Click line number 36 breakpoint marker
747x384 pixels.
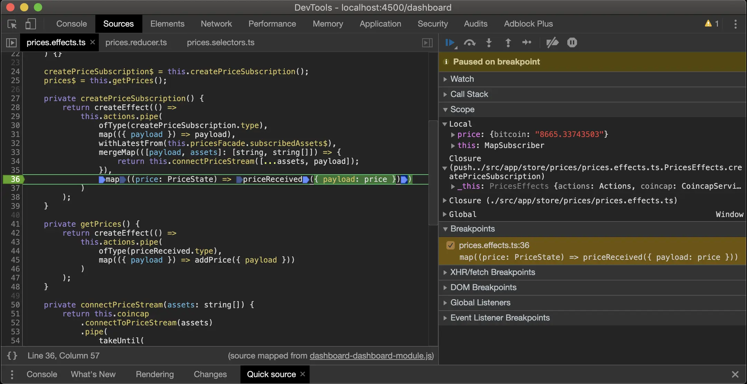click(x=15, y=179)
